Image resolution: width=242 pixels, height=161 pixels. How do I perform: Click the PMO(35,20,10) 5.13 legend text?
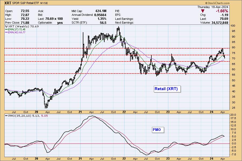pyautogui.click(x=24, y=116)
